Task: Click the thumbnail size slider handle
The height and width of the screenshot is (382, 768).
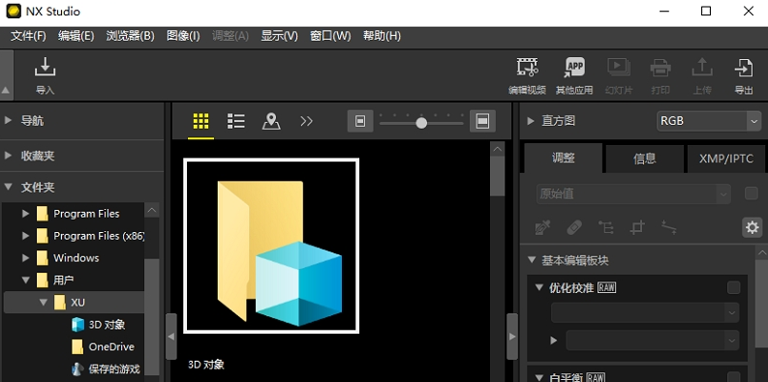Action: tap(421, 123)
